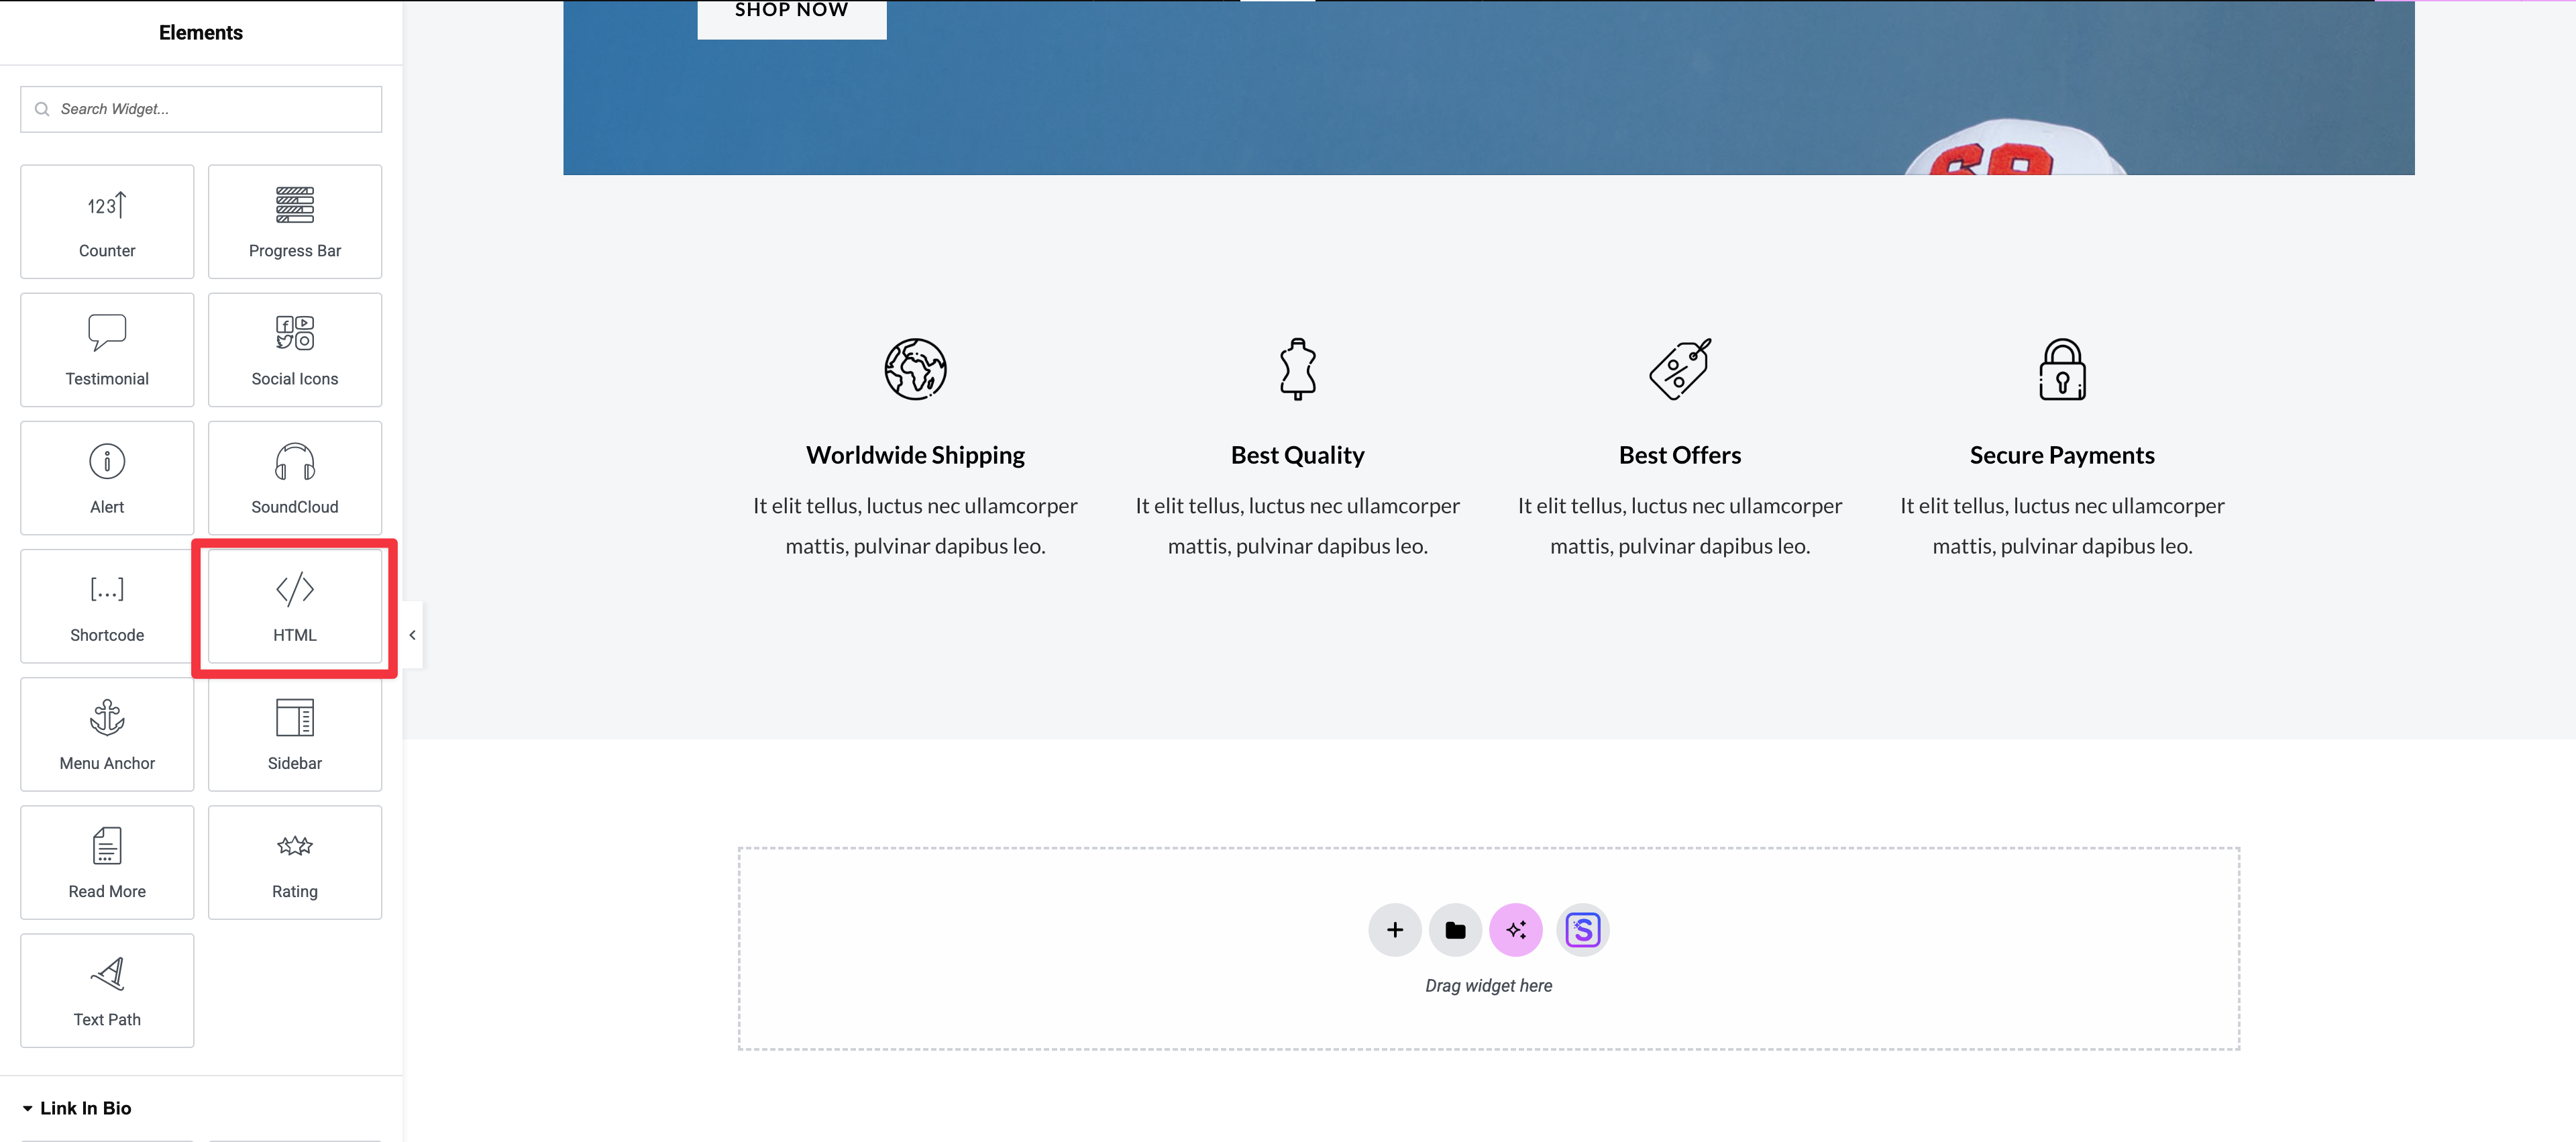Select the Text Path widget

107,989
